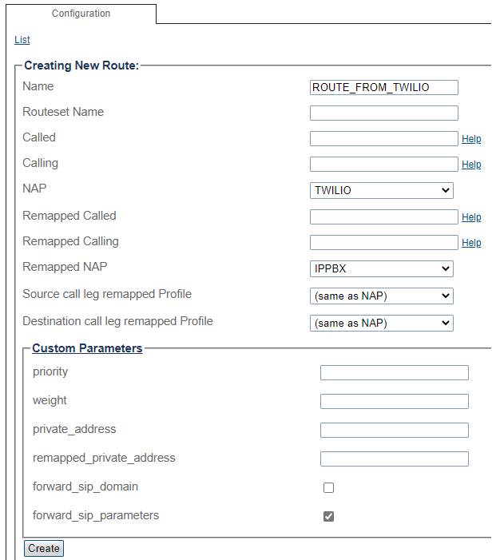Viewport: 500px width, 560px height.
Task: Select the priority input box
Action: (x=394, y=372)
